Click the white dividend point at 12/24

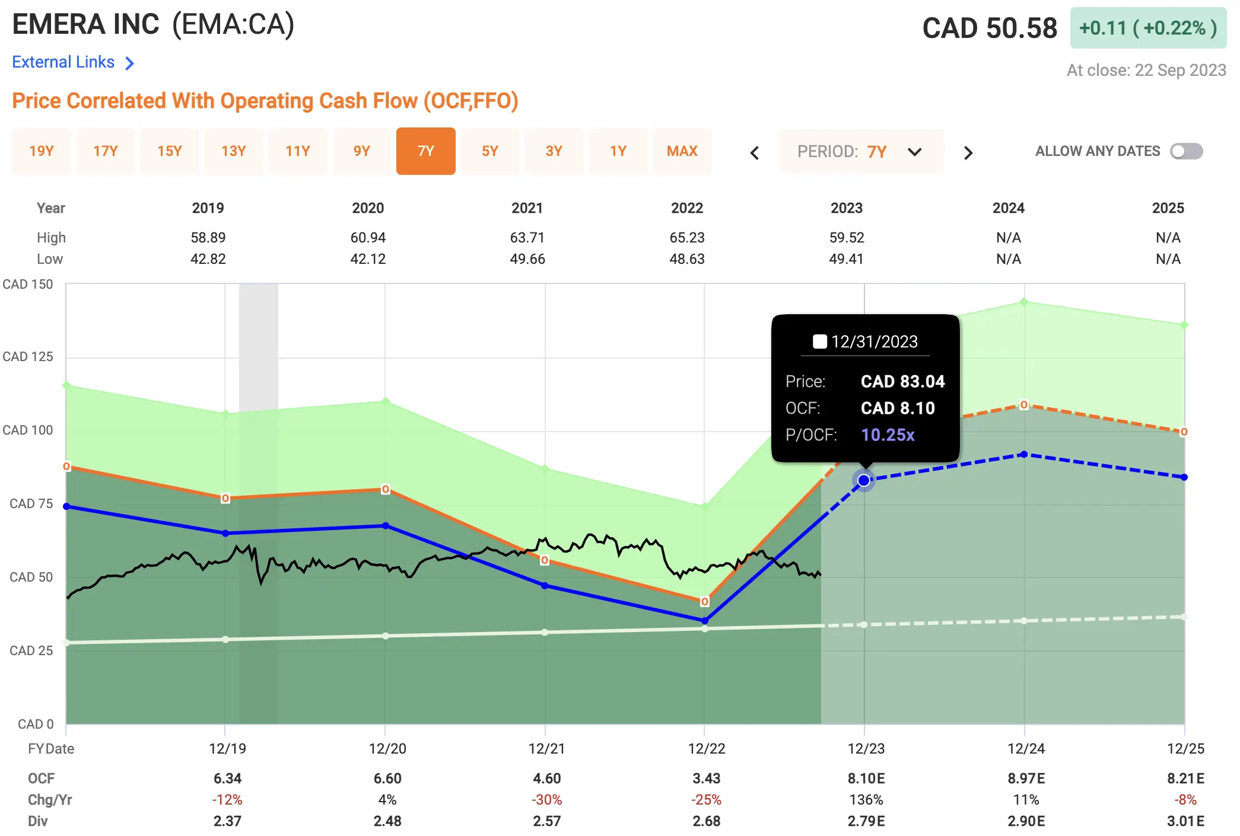1024,621
